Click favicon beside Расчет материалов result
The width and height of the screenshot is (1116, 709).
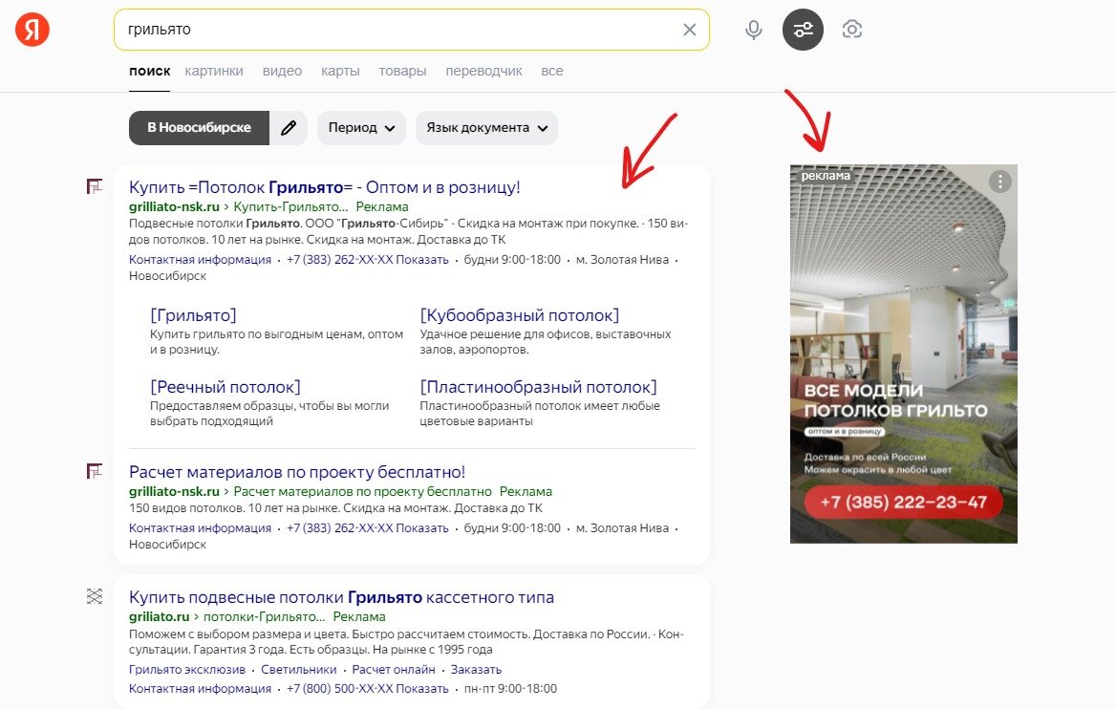pyautogui.click(x=95, y=471)
